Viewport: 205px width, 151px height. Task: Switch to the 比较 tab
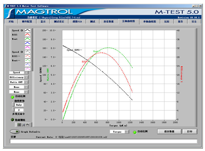coord(167,22)
